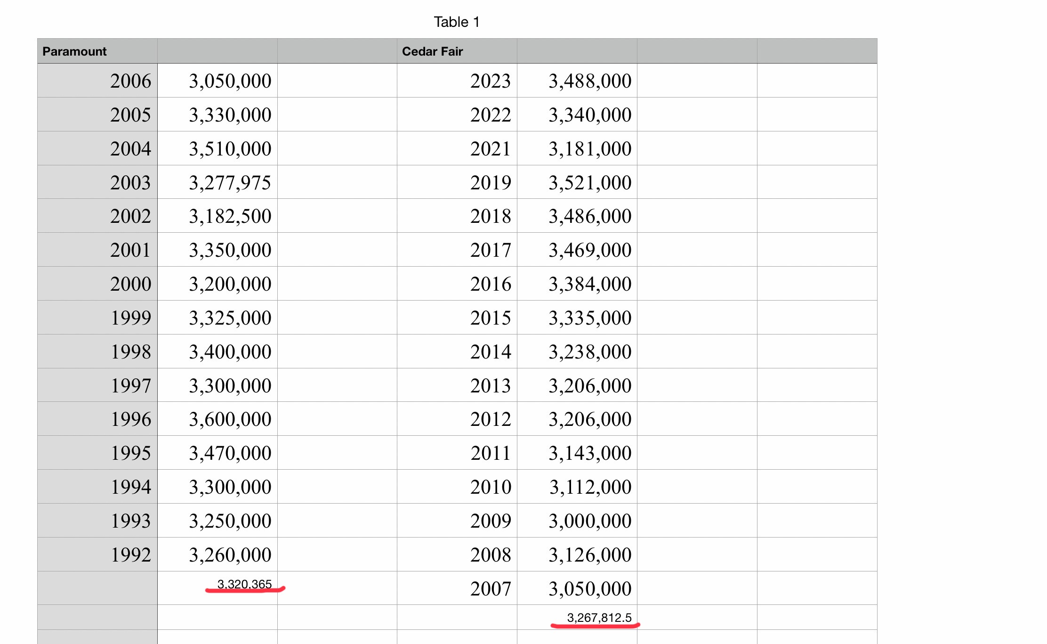Select the Cedar Fair average 3,267,812.5 cell
Viewport: 1047px width, 644px height.
click(577, 617)
